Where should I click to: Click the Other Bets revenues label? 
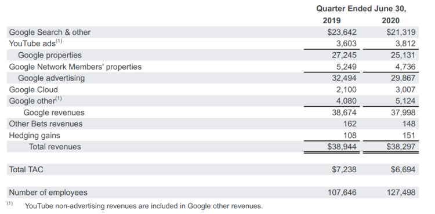click(x=46, y=124)
